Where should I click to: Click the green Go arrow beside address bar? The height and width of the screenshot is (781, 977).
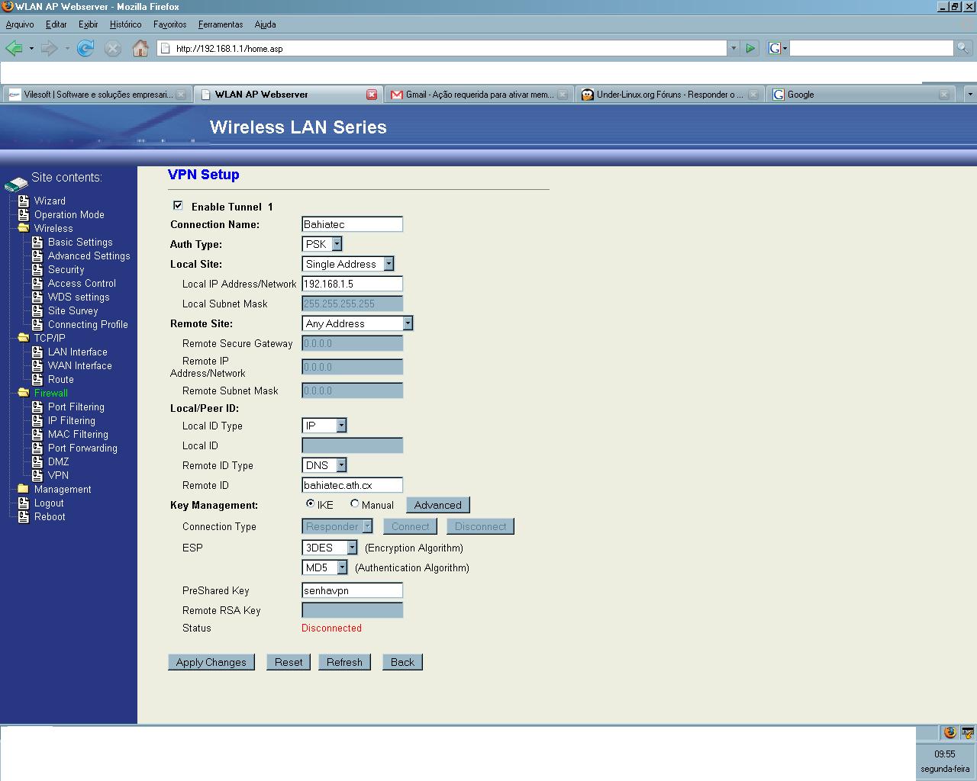(x=750, y=48)
